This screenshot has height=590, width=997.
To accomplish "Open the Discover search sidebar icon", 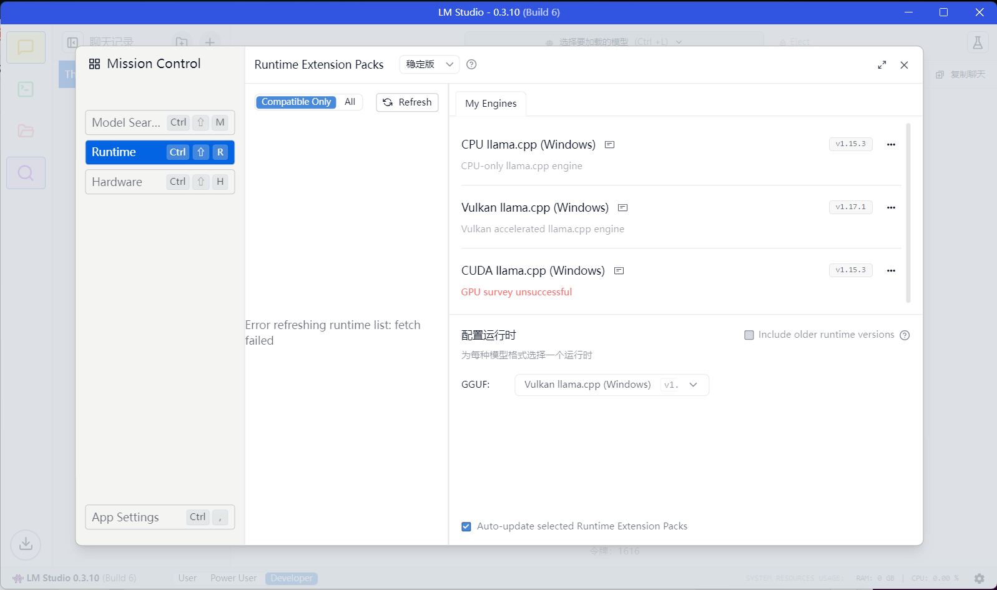I will pos(26,173).
